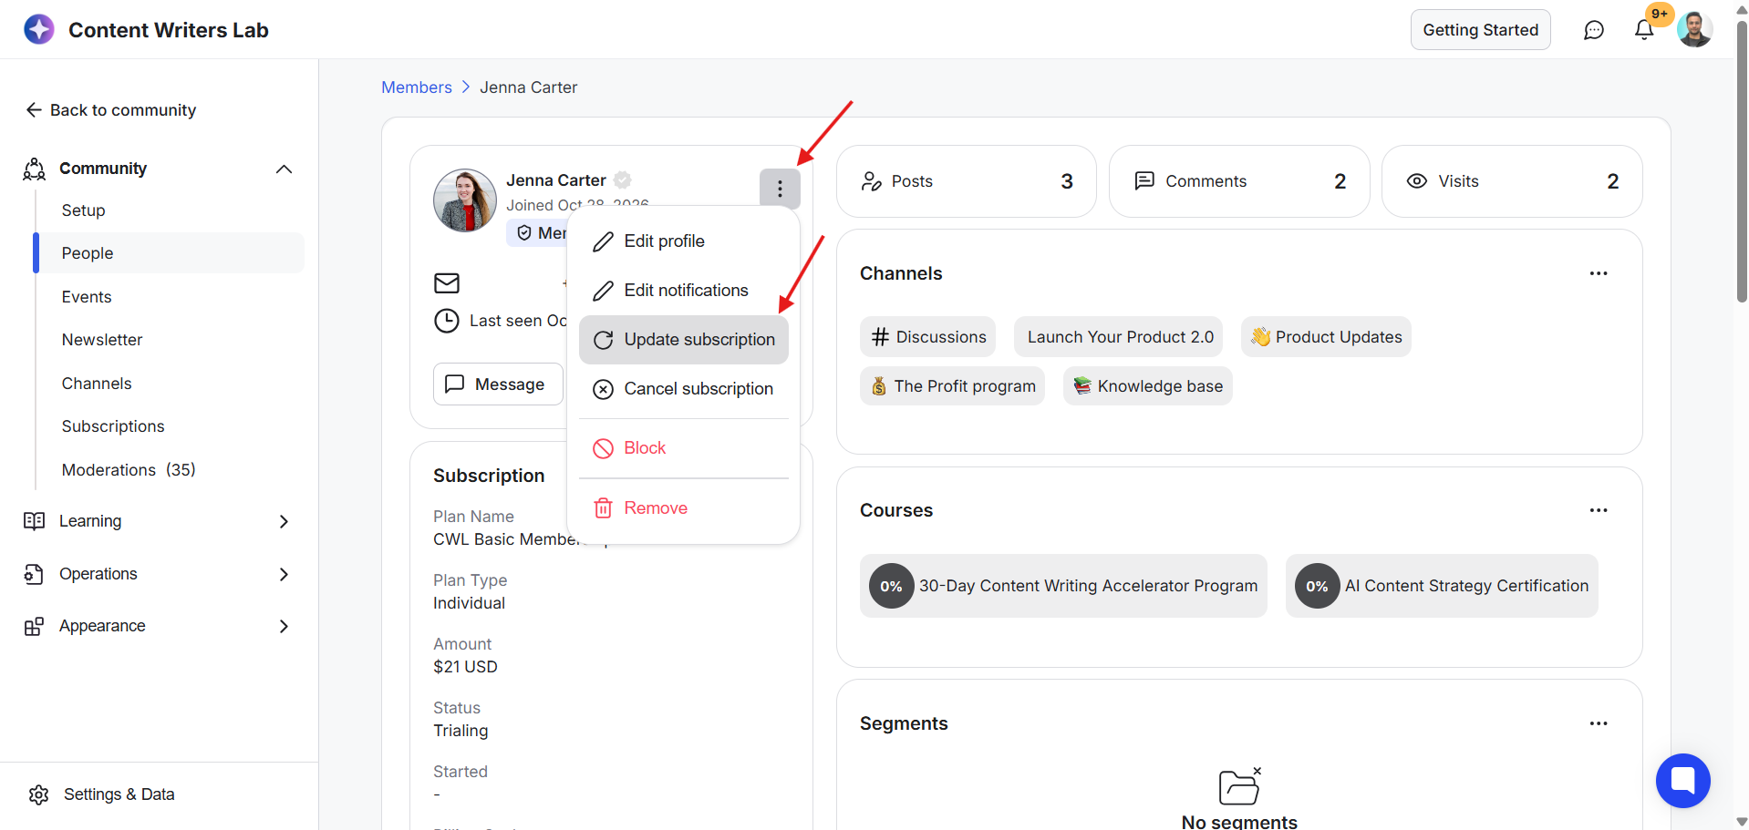Viewport: 1749px width, 830px height.
Task: Click the 0% progress on AI Content Strategy
Action: pyautogui.click(x=1317, y=586)
